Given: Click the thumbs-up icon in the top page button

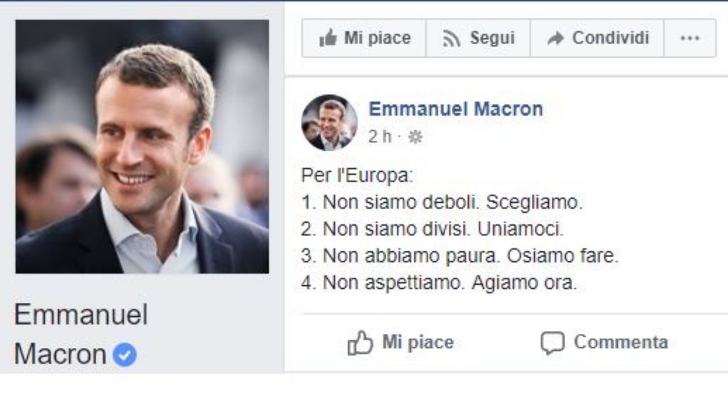Looking at the screenshot, I should pyautogui.click(x=327, y=38).
